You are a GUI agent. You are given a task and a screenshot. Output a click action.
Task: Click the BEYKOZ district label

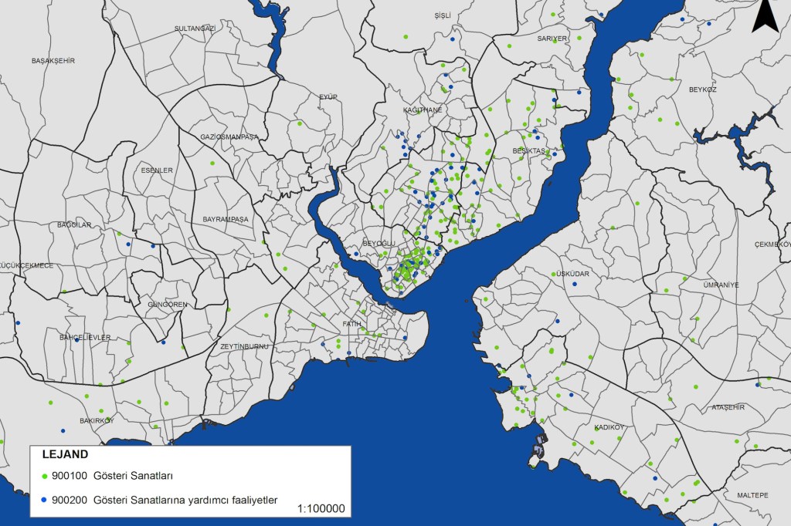coord(703,89)
